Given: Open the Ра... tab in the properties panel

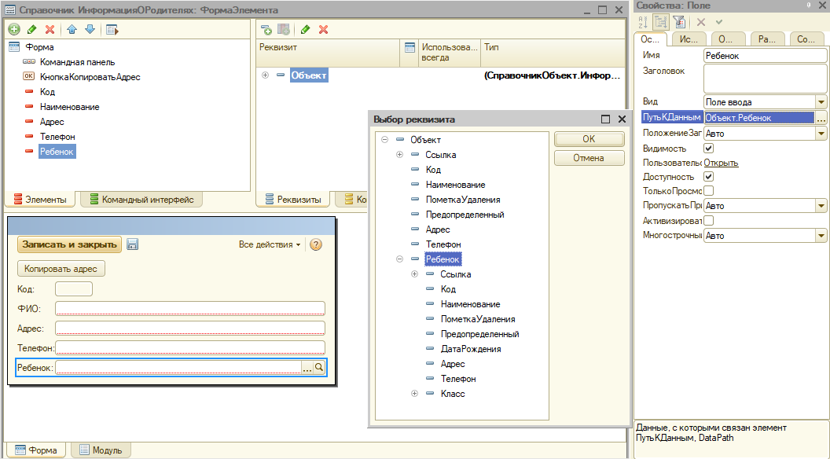Looking at the screenshot, I should coord(767,39).
